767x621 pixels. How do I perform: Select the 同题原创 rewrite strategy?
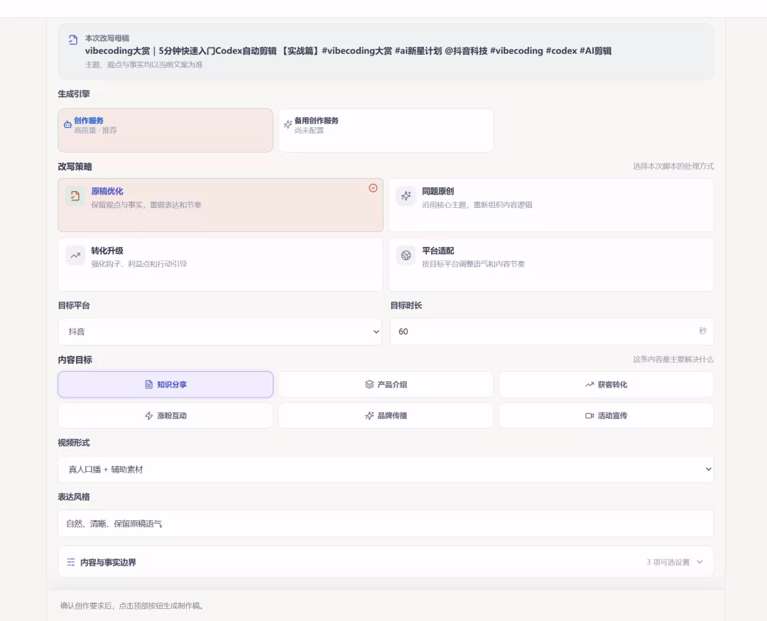[551, 205]
